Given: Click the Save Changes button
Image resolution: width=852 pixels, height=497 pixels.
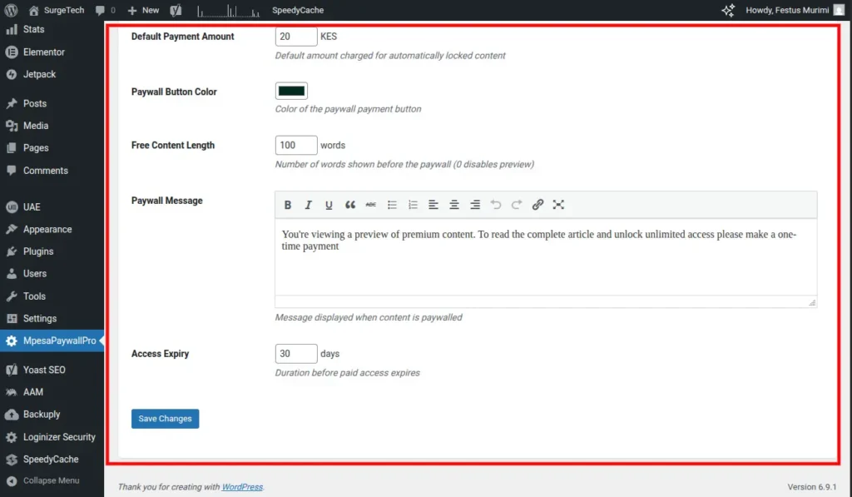Looking at the screenshot, I should (165, 419).
